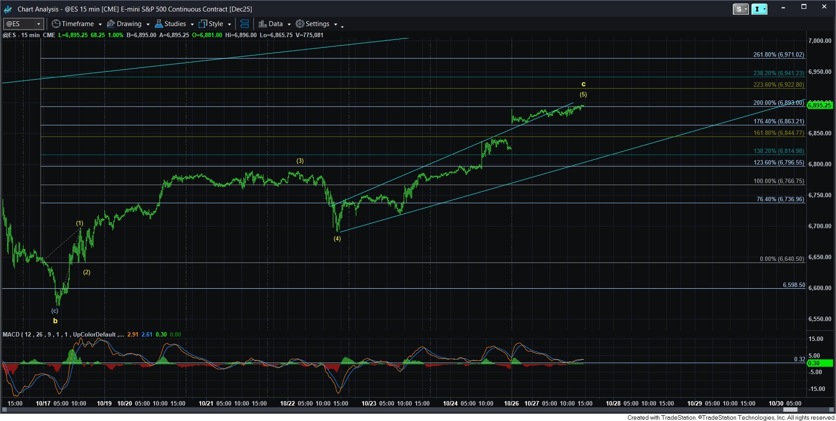
Task: Click the Settings toolbar button label
Action: pyautogui.click(x=317, y=24)
